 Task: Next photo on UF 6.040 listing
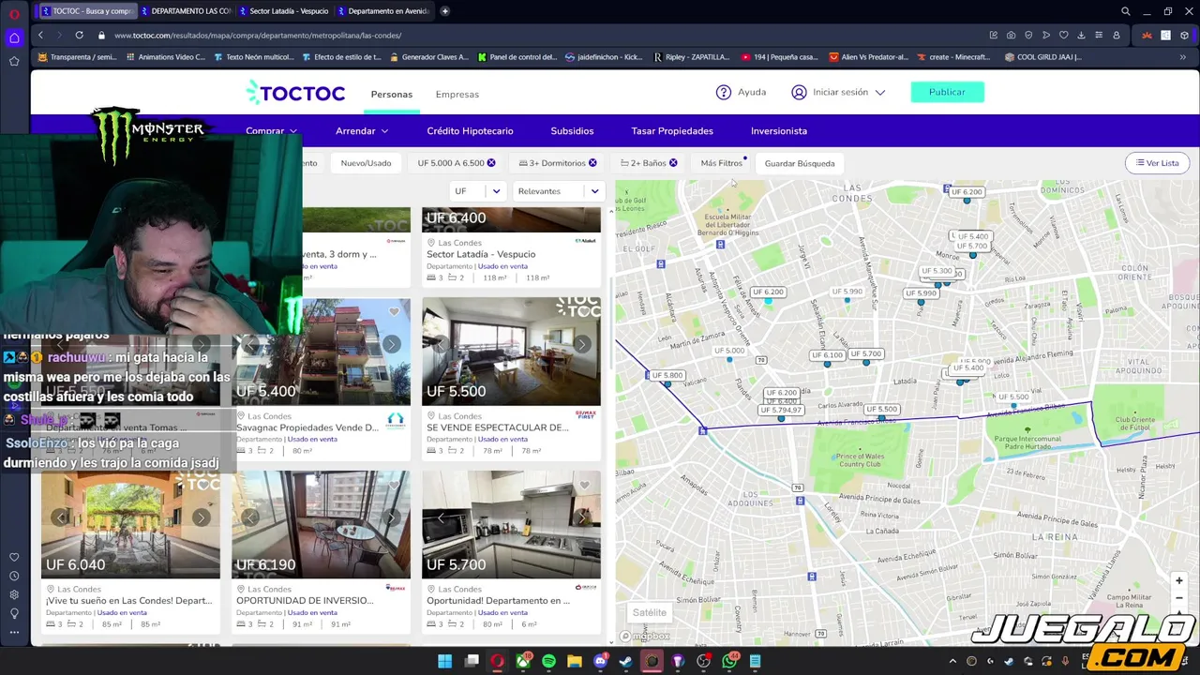coord(201,517)
